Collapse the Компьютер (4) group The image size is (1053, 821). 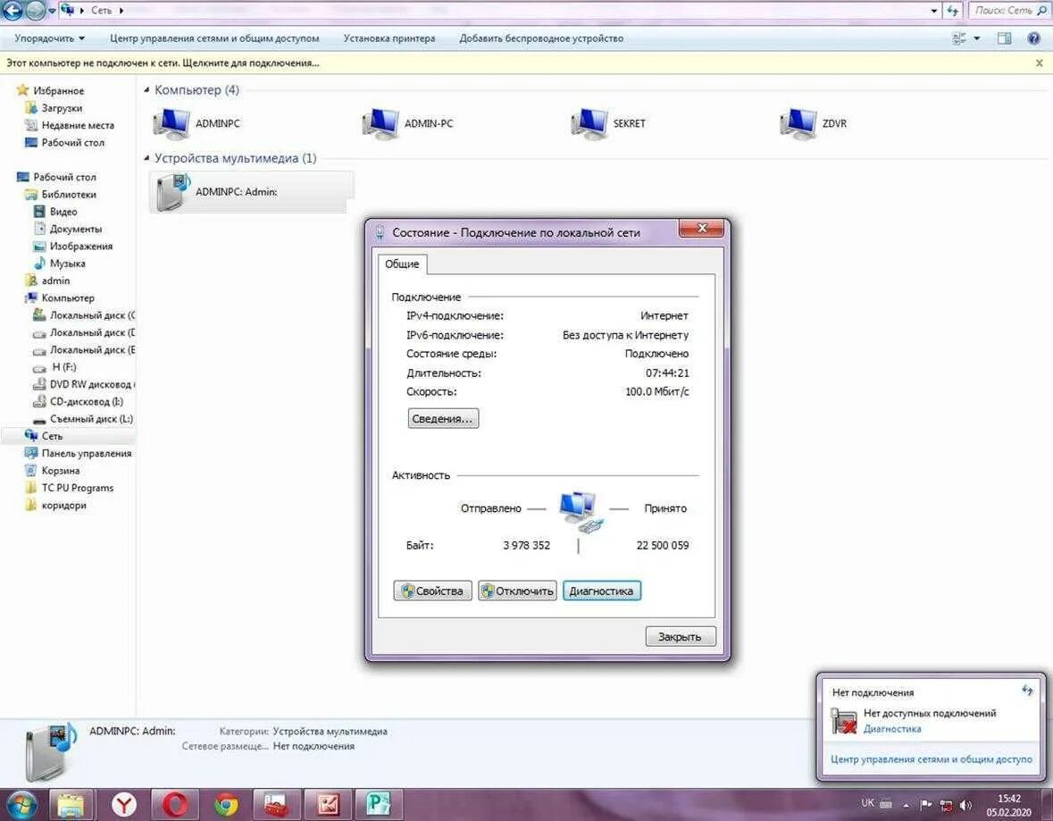[x=147, y=90]
